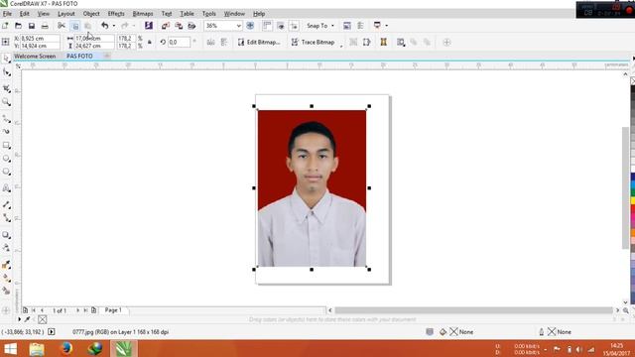635x357 pixels.
Task: Toggle Show Grid in the toolbar
Action: (281, 26)
